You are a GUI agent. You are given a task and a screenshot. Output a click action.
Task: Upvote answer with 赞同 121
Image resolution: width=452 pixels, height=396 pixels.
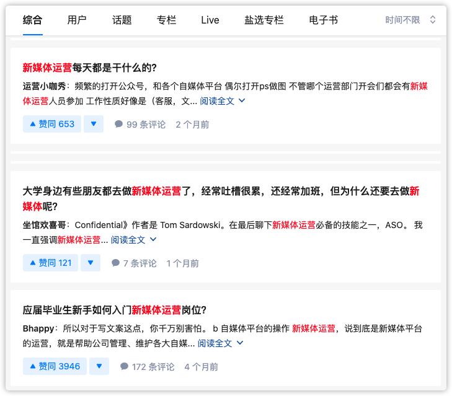tap(50, 263)
